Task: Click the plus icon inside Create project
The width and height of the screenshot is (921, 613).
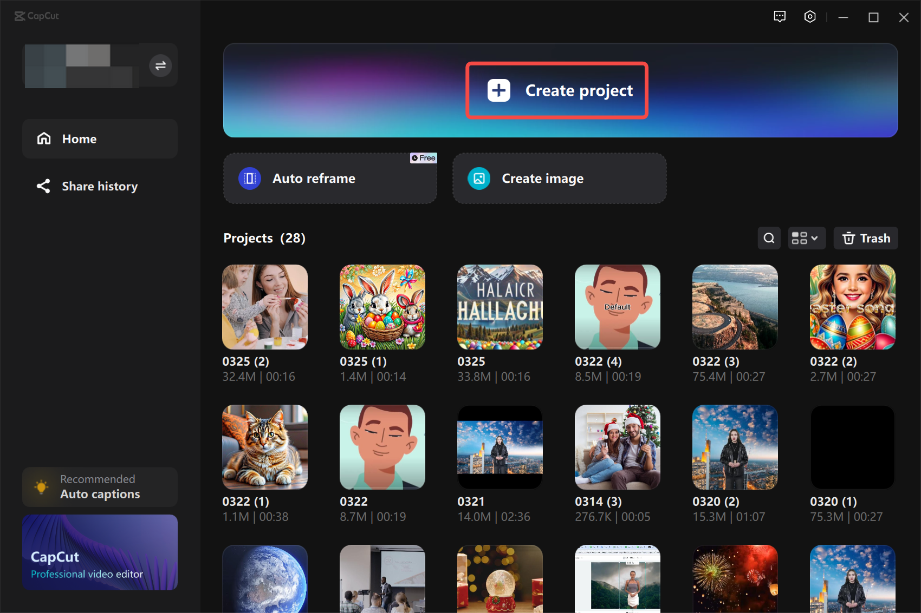Action: tap(498, 90)
